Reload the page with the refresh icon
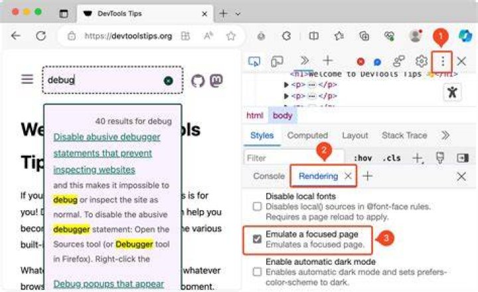478x292 pixels. 41,36
